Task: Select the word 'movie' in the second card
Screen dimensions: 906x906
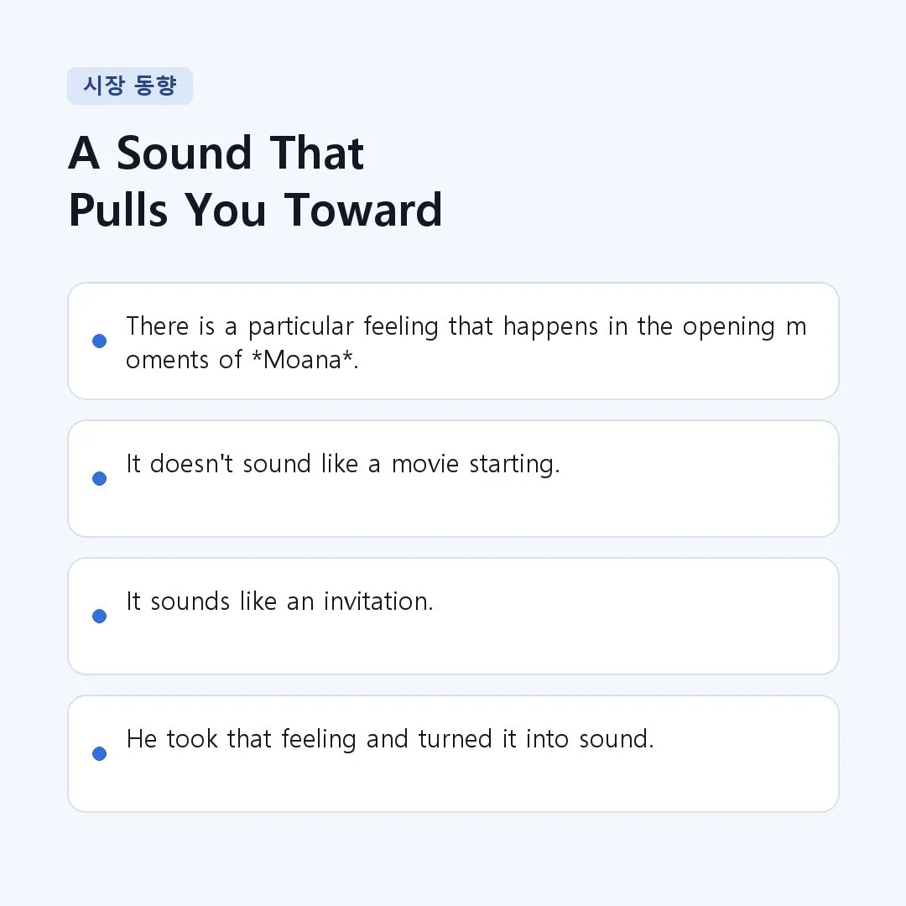Action: [425, 464]
